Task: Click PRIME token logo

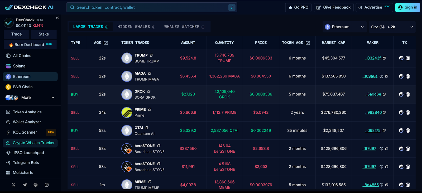Action: click(127, 112)
